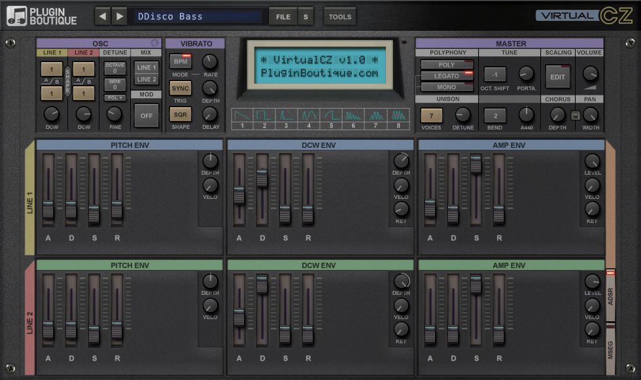Toggle Vibrato SYNC trigger
The width and height of the screenshot is (641, 380).
(x=181, y=88)
